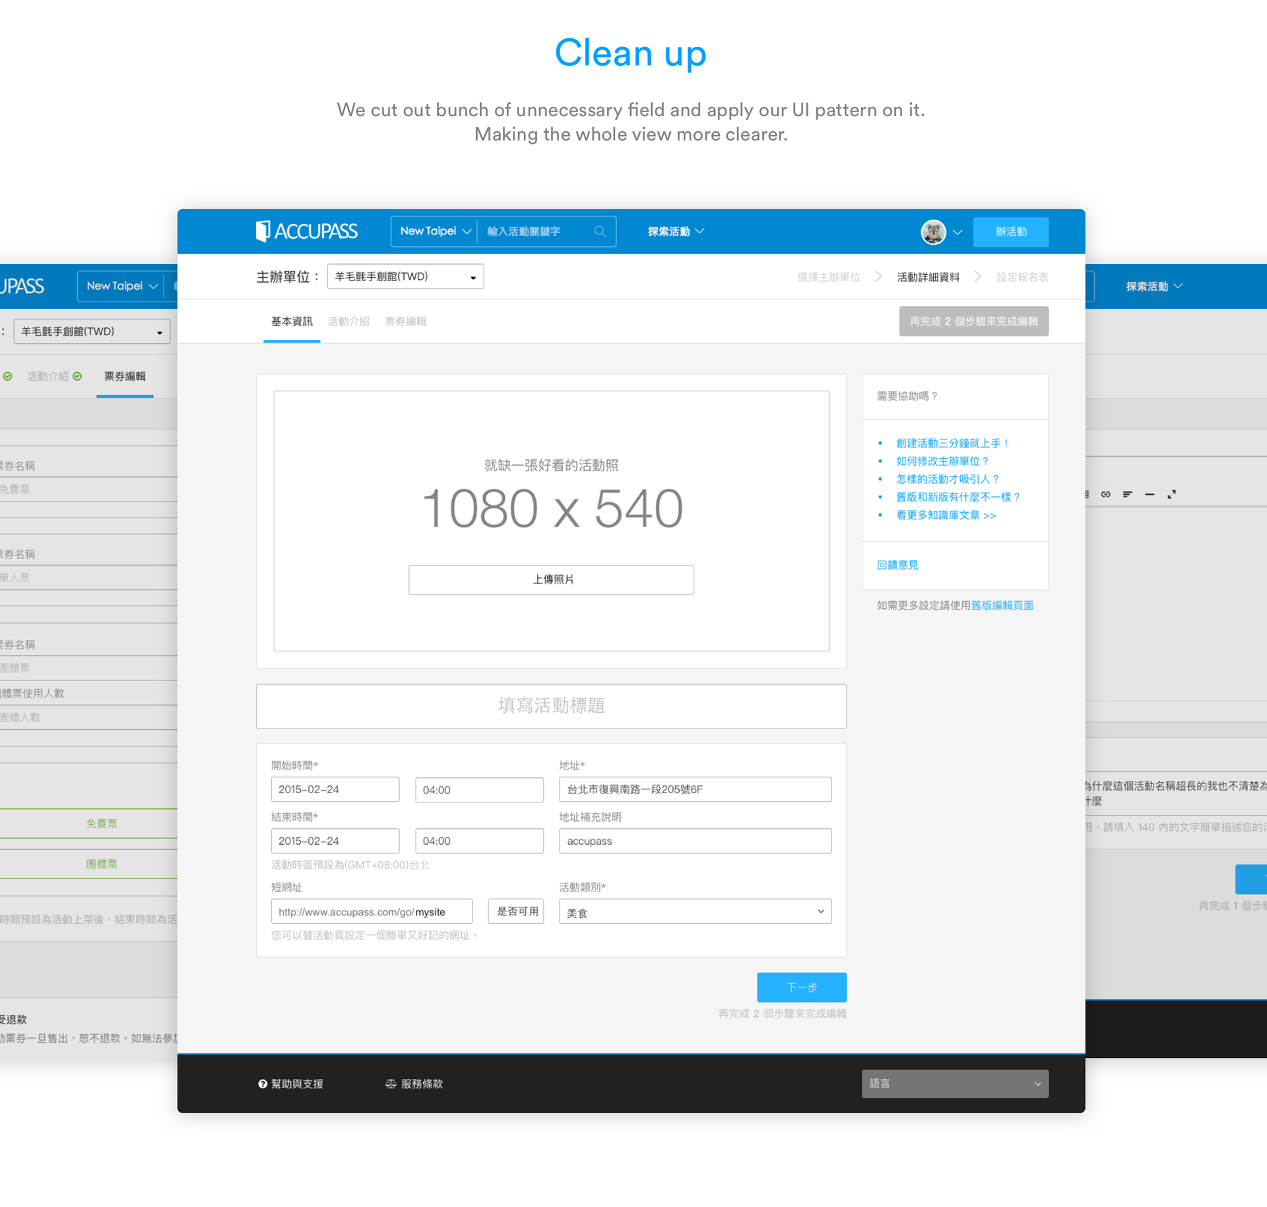Open the 語言 language selector in footer
Viewport: 1267px width, 1207px height.
pyautogui.click(x=954, y=1084)
